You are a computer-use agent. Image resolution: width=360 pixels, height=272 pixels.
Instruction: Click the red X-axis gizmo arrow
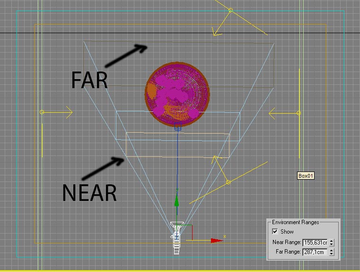pyautogui.click(x=217, y=241)
